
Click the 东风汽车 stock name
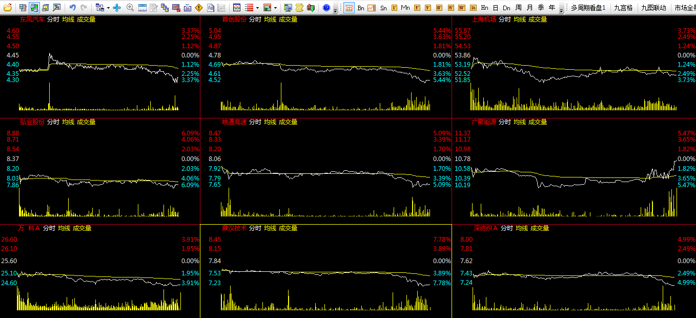point(32,19)
